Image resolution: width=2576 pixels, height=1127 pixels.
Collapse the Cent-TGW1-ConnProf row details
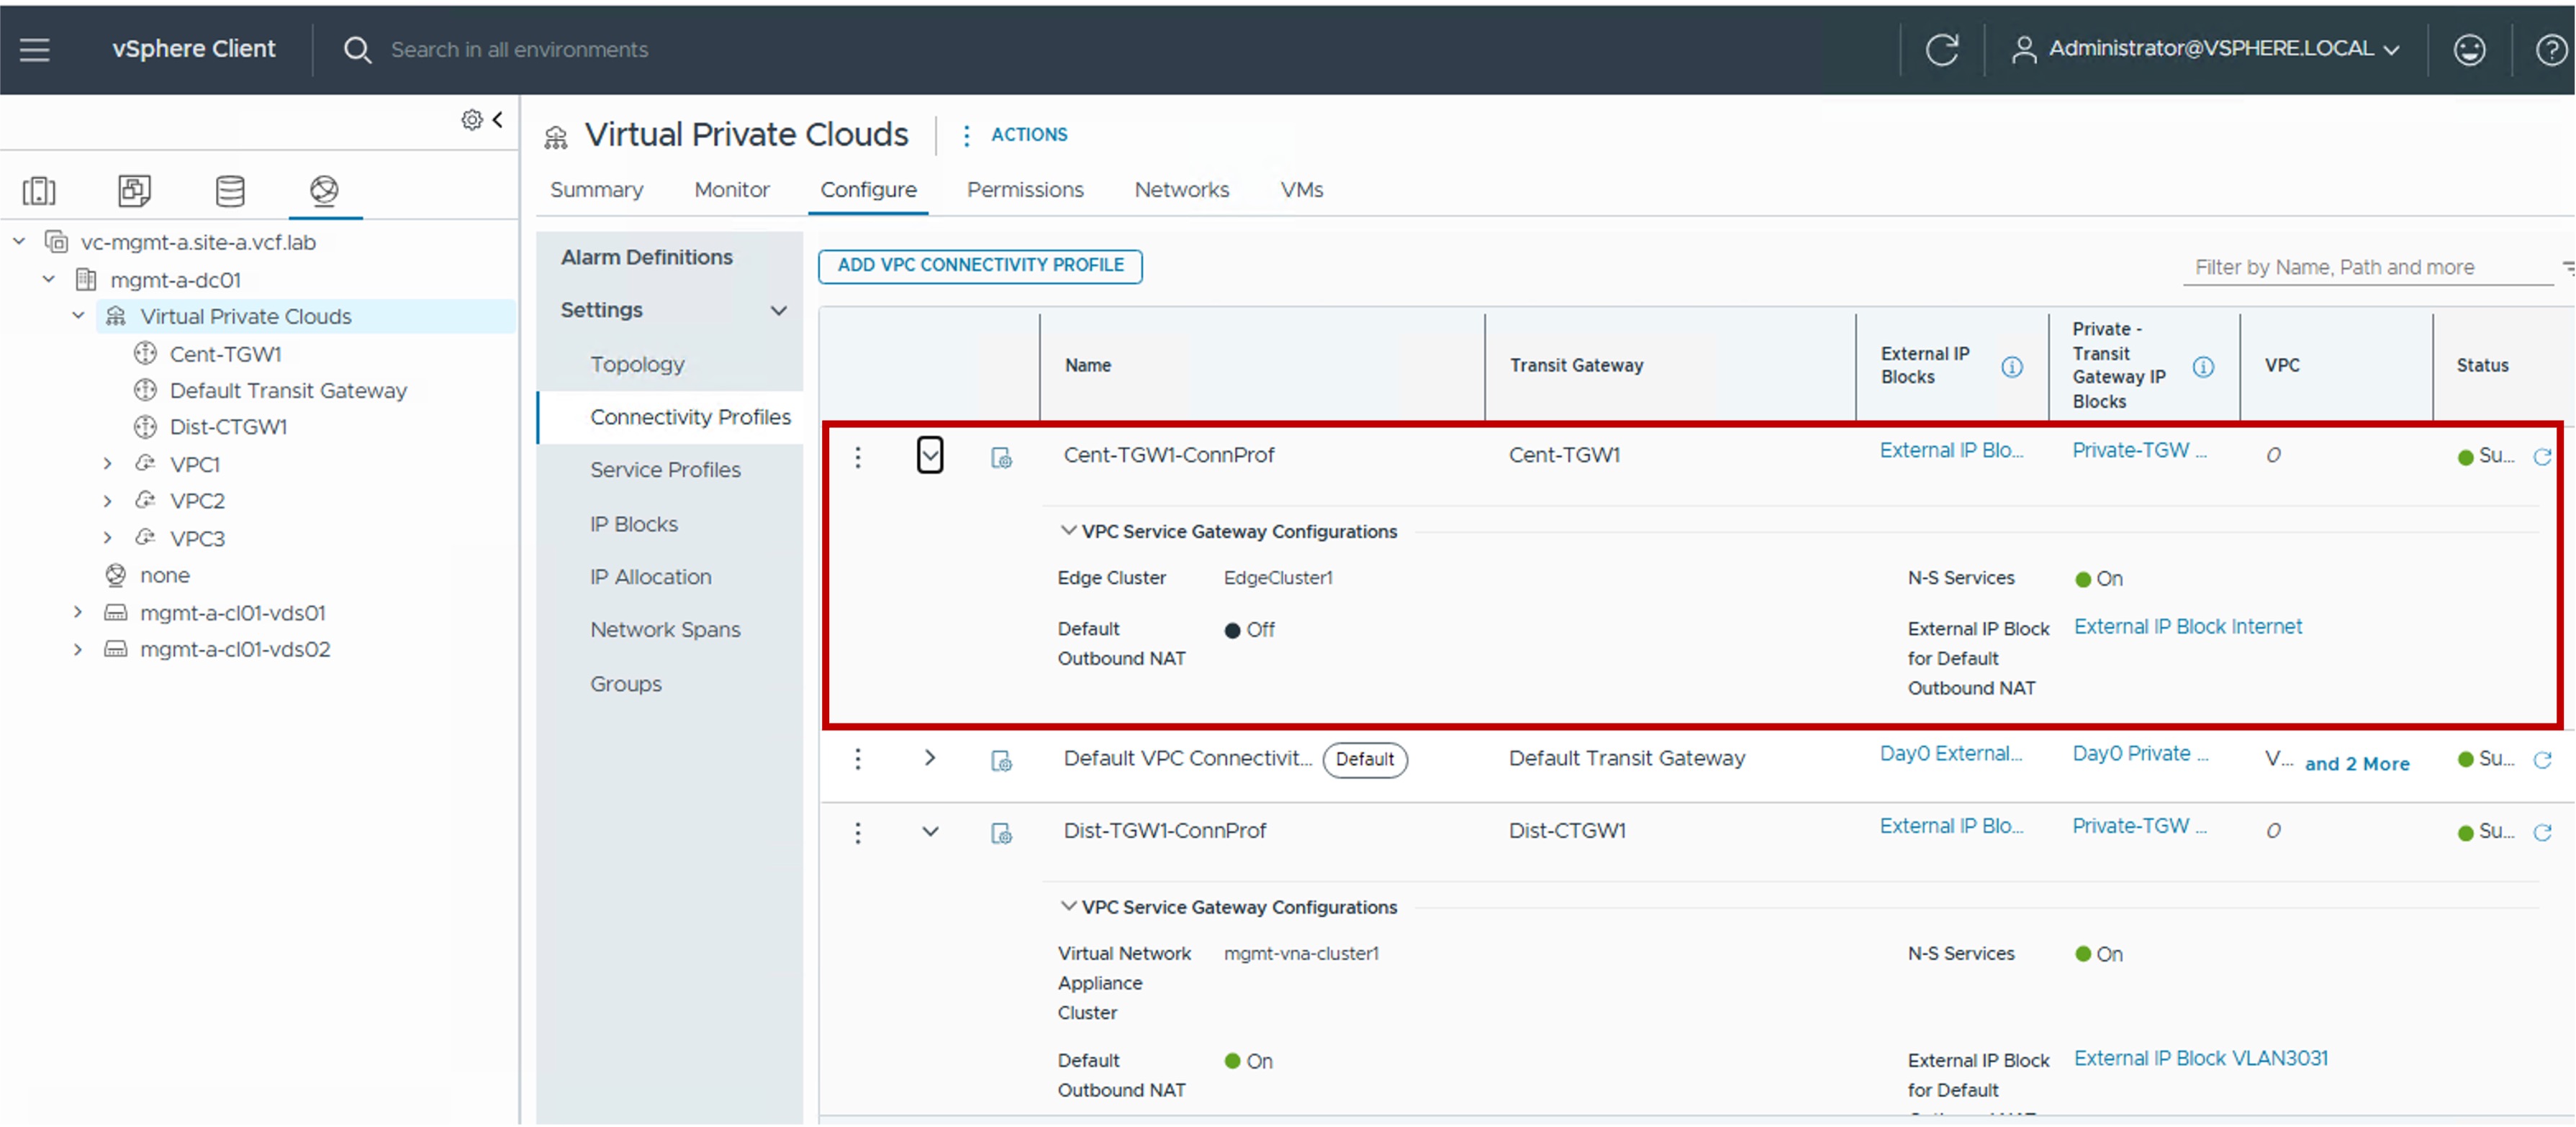pyautogui.click(x=930, y=455)
